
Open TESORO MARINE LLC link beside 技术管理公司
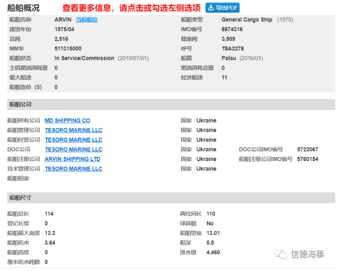point(73,169)
